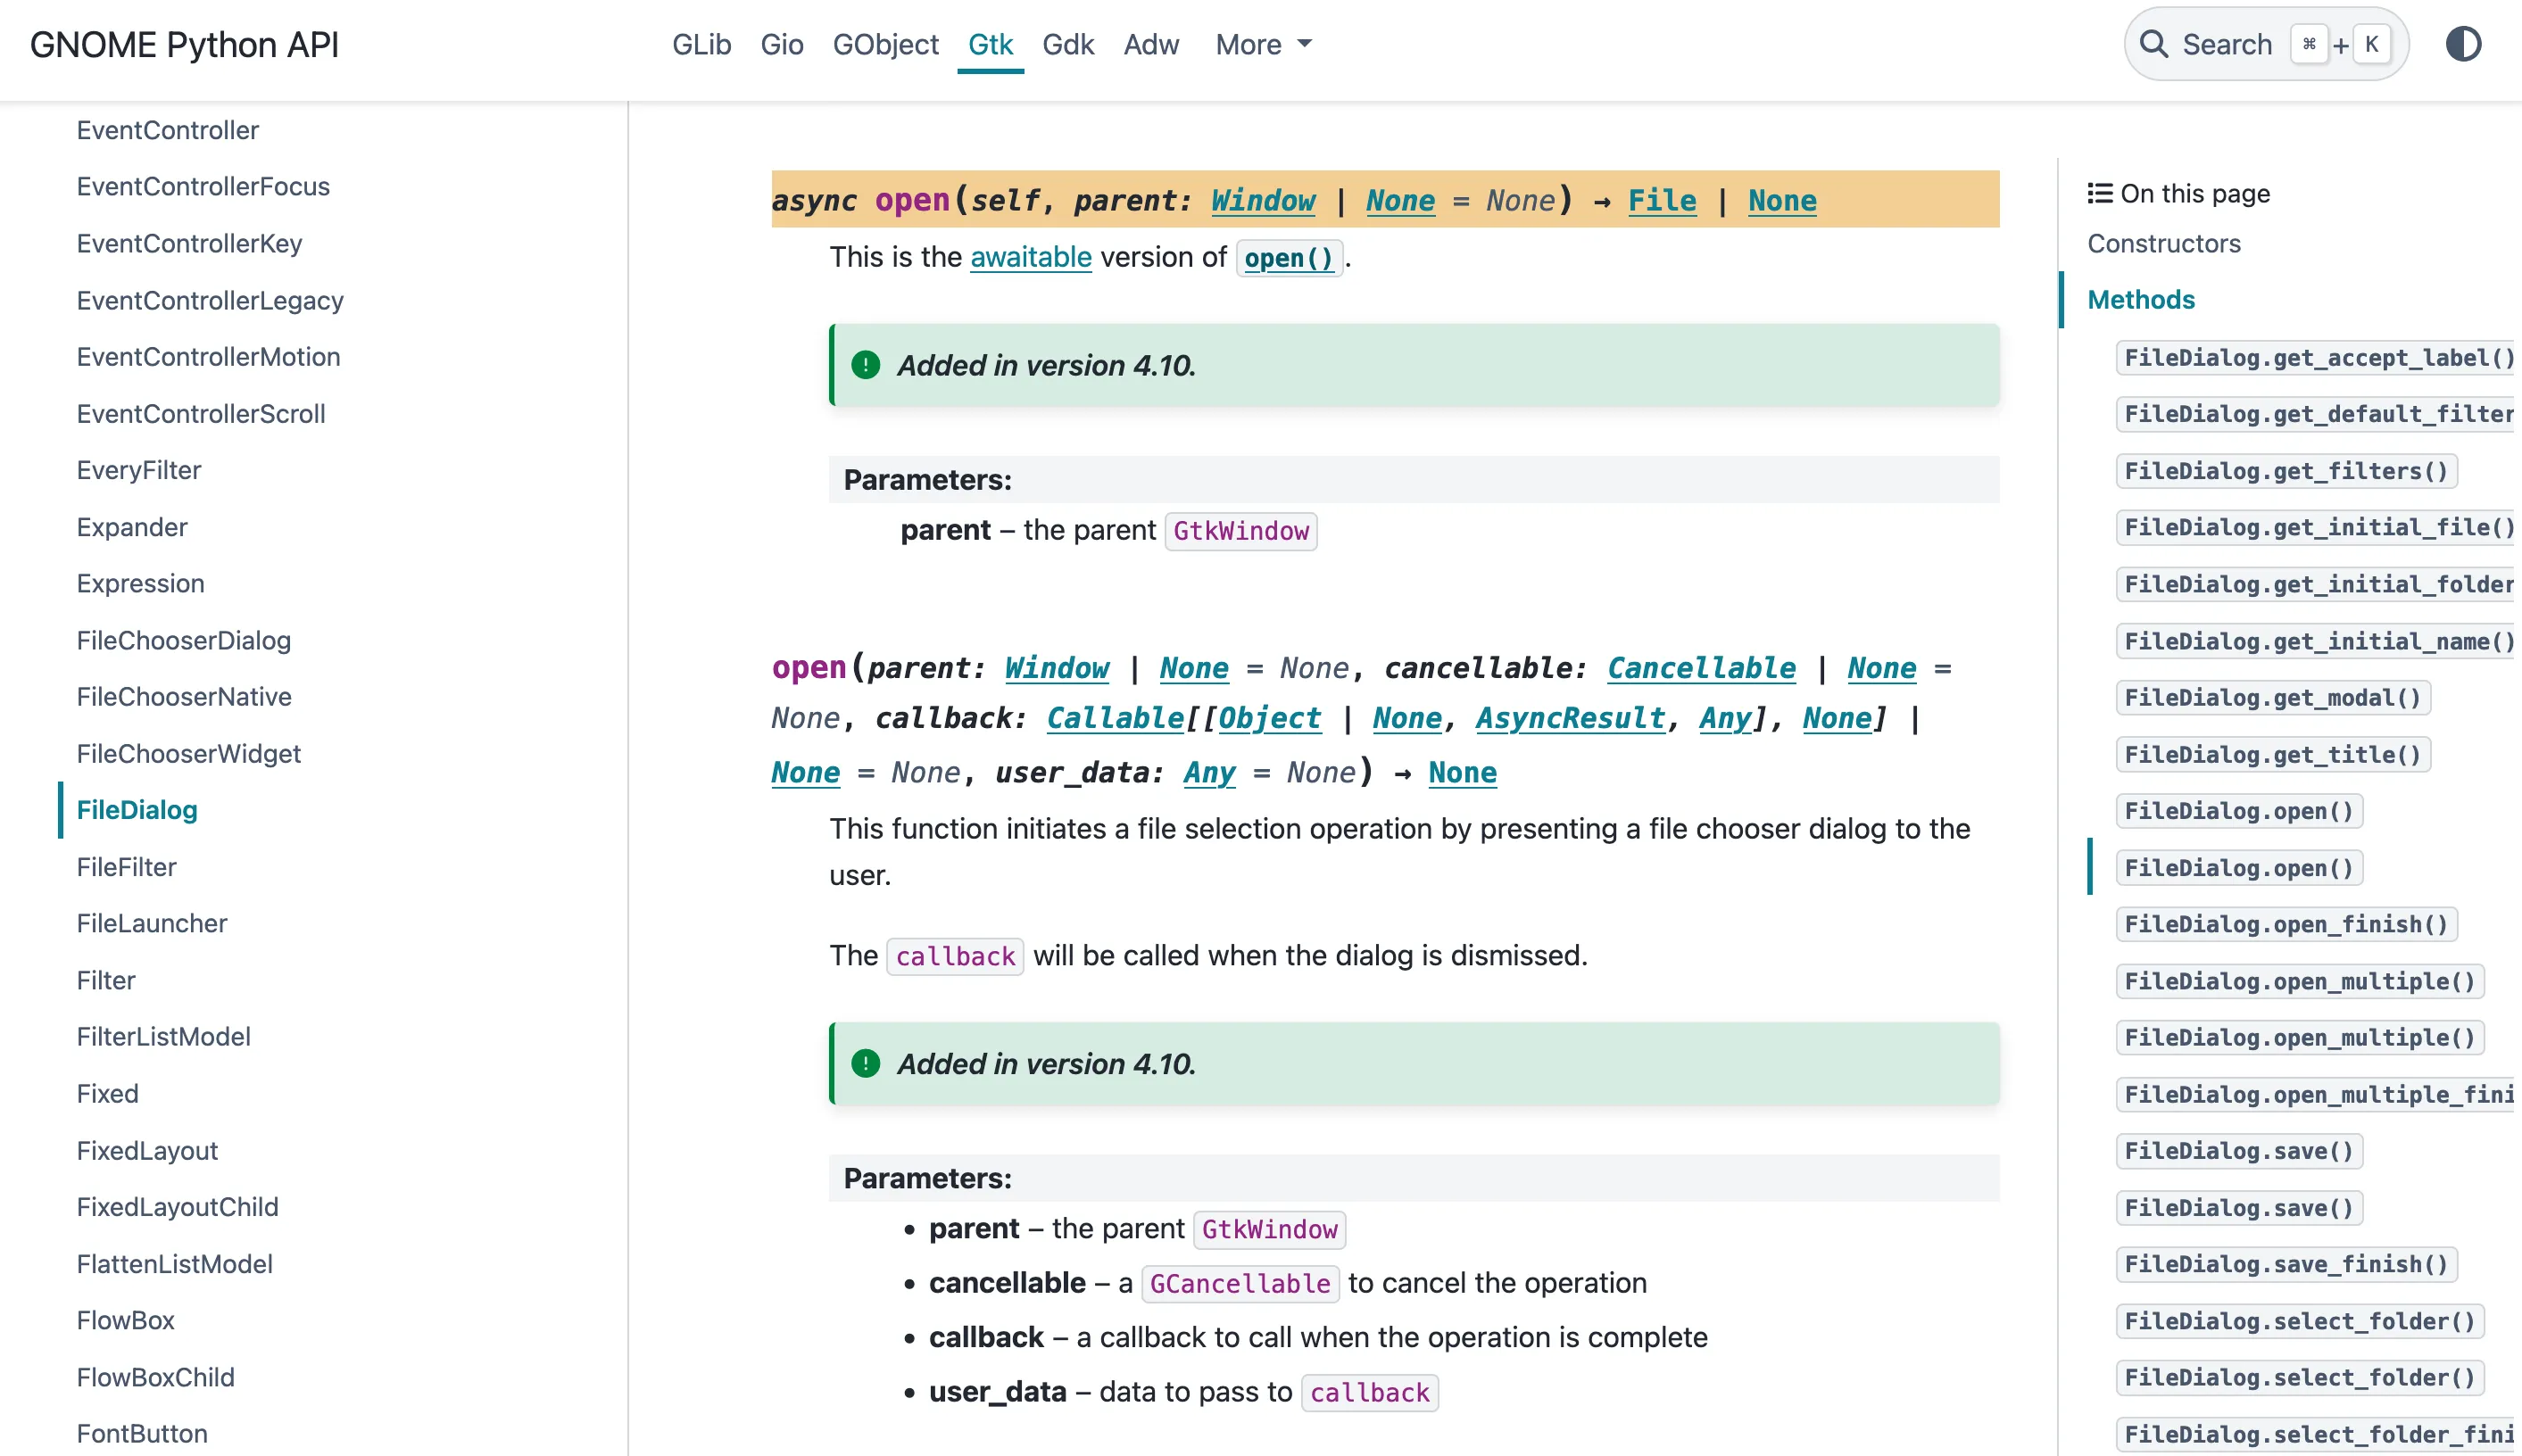Click the GNOME Python API site title
The image size is (2522, 1456).
click(x=184, y=44)
